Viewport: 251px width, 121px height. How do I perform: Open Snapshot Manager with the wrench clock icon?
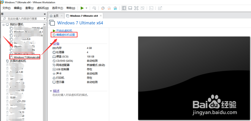click(115, 8)
